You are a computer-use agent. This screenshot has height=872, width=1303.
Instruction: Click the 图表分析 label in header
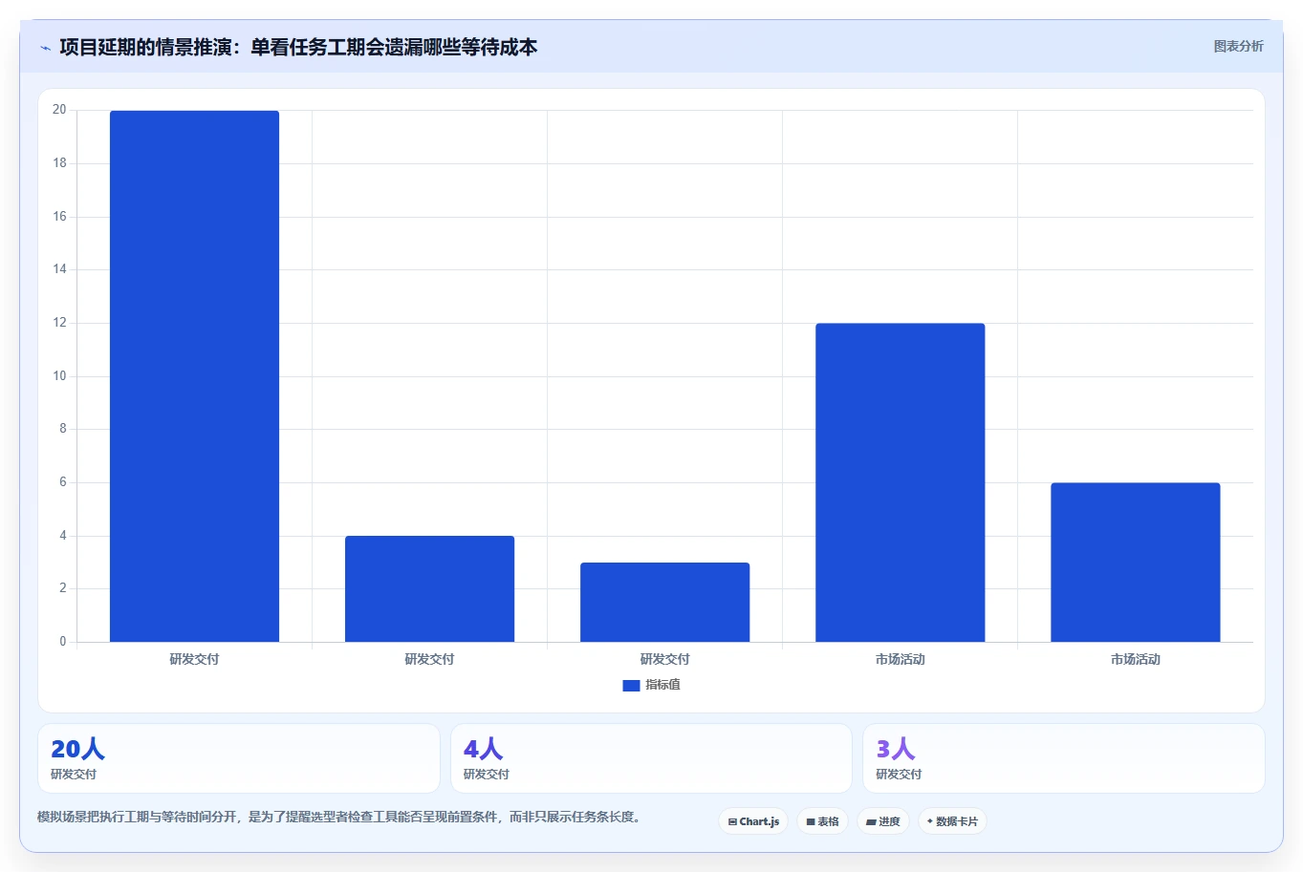click(1238, 46)
